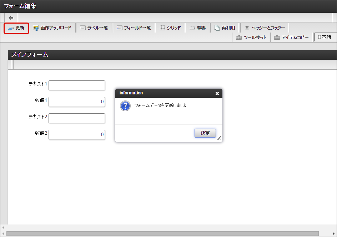
Task: Open 画像アップロード image upload
Action: click(x=52, y=28)
